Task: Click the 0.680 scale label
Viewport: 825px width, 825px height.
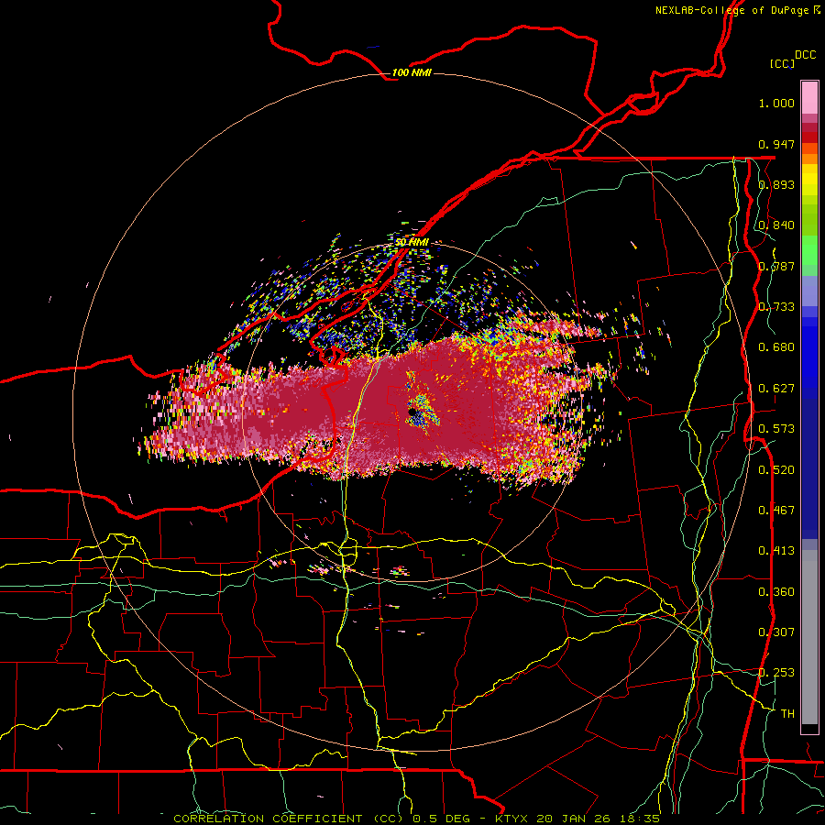Action: (x=776, y=347)
